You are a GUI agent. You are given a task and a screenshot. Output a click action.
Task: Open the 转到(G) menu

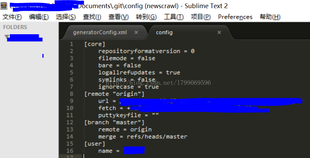pos(146,17)
